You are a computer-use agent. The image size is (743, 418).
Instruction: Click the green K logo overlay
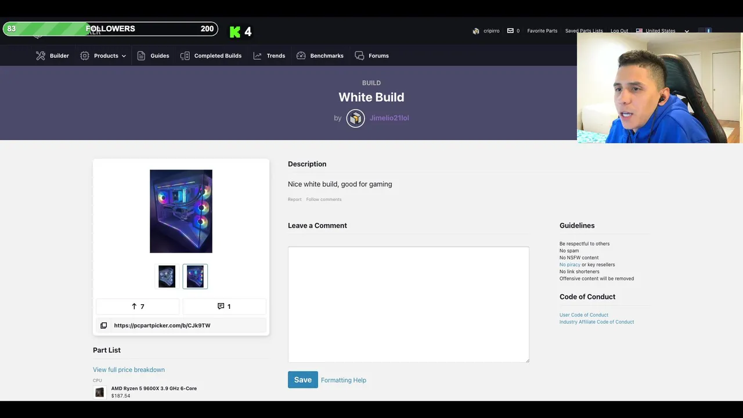coord(235,32)
